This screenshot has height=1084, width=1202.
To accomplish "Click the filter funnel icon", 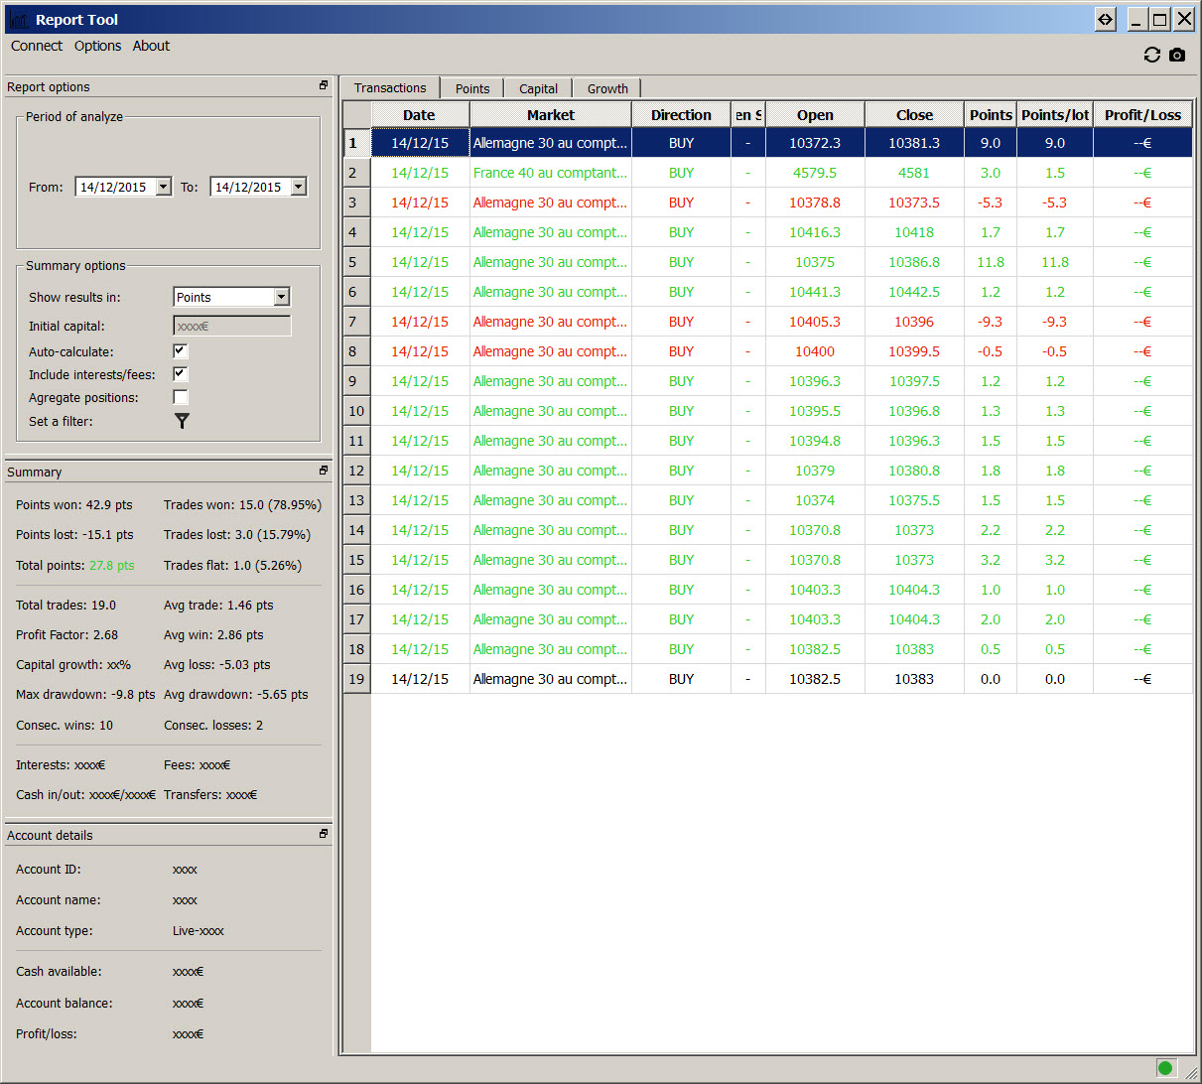I will pyautogui.click(x=182, y=421).
